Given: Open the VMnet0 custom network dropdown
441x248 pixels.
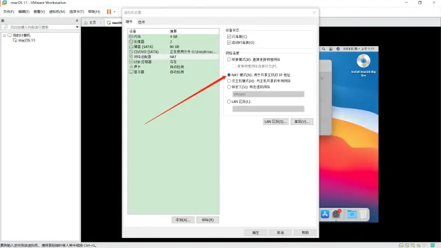Looking at the screenshot, I should (269, 94).
